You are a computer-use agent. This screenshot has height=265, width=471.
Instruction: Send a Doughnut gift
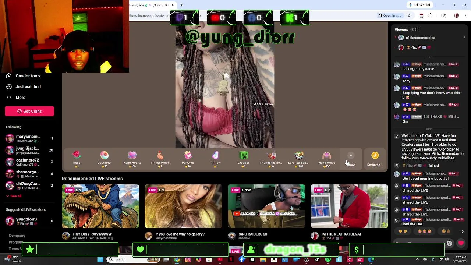pyautogui.click(x=105, y=159)
